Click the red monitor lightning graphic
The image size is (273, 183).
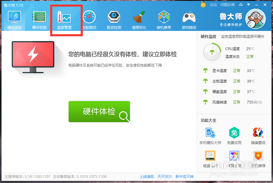[33, 57]
